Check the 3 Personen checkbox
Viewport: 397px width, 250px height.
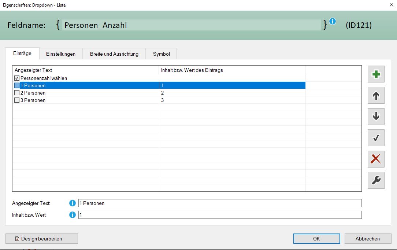click(x=17, y=100)
